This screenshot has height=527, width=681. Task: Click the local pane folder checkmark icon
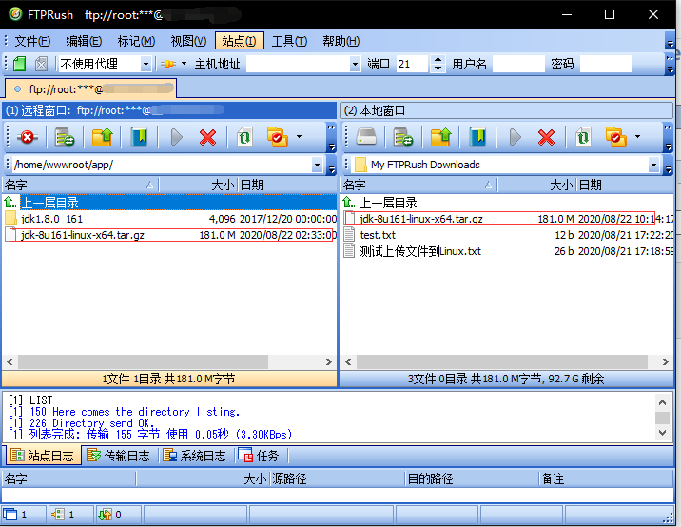(616, 137)
